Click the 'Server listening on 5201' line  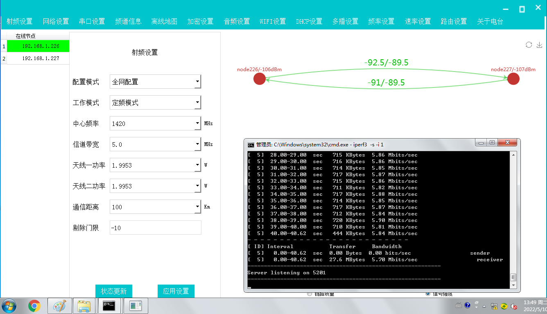[x=287, y=273]
